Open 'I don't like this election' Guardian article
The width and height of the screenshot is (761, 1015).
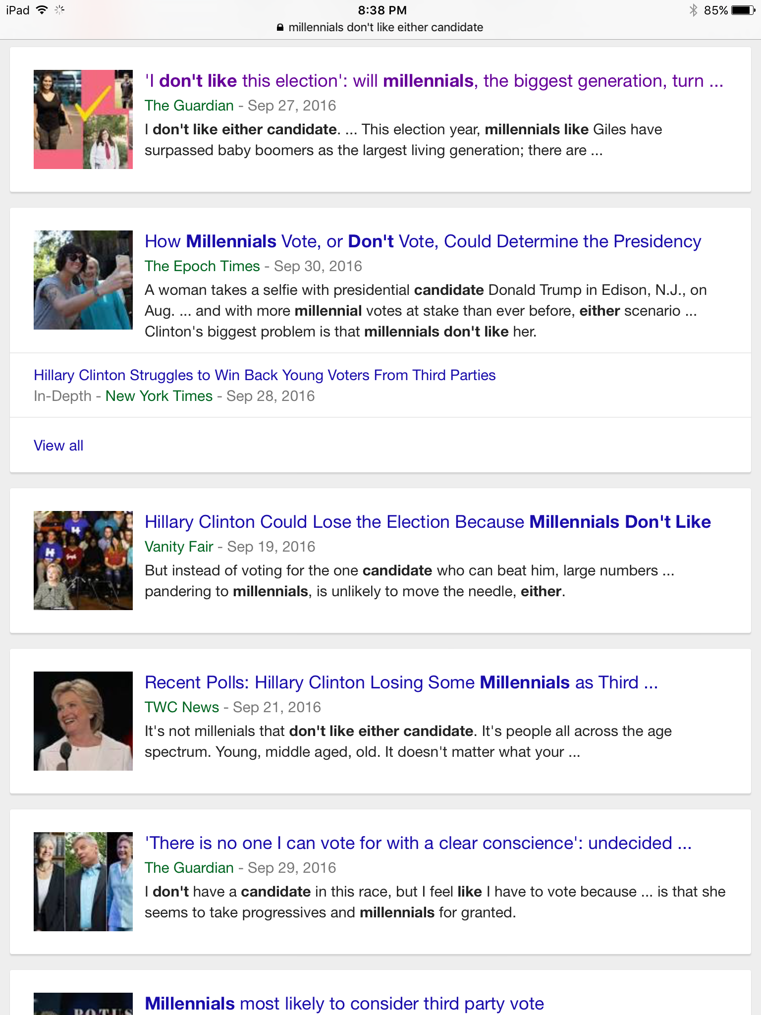(434, 81)
